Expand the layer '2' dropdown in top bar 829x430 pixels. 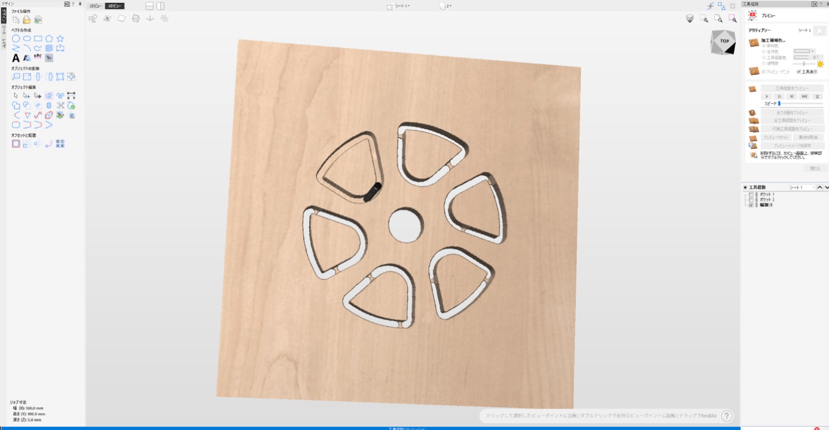click(x=446, y=6)
